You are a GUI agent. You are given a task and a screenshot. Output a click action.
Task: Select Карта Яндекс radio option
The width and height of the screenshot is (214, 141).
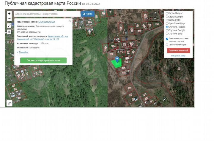[167, 13]
